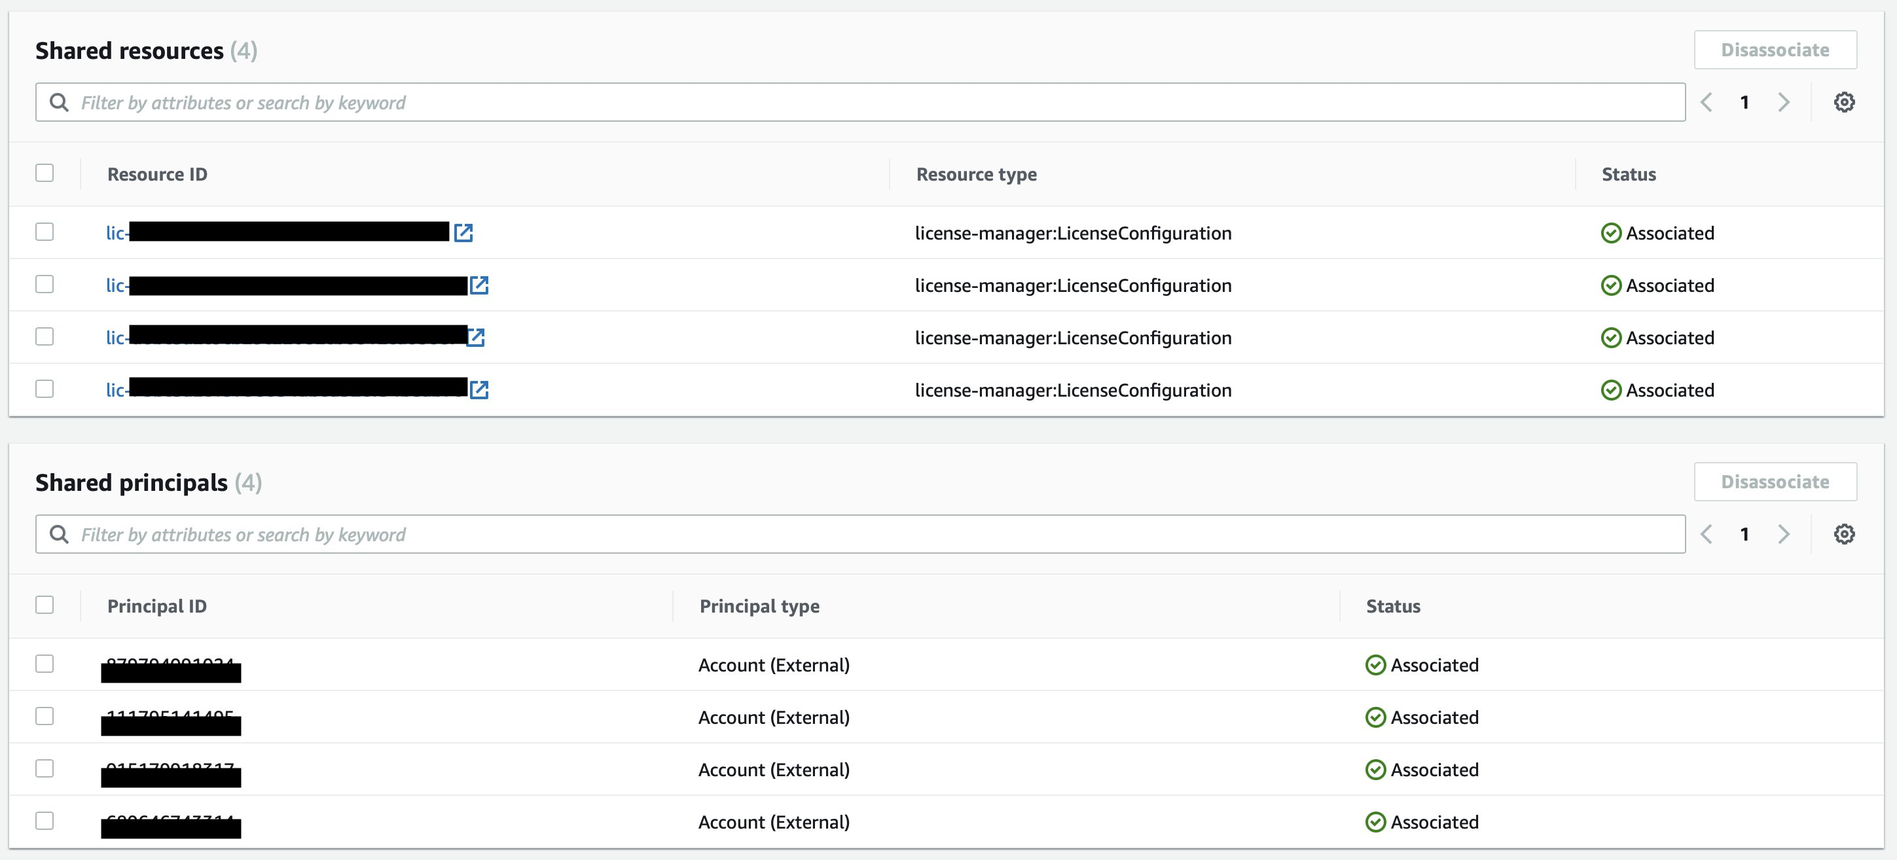Click the search magnifier in Shared principals filter
The height and width of the screenshot is (860, 1897).
[x=60, y=534]
